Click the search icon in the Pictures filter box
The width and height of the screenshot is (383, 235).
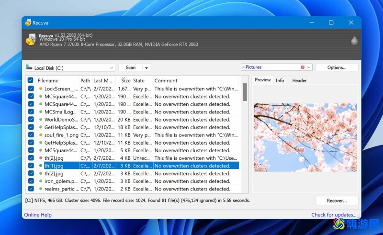(x=243, y=67)
